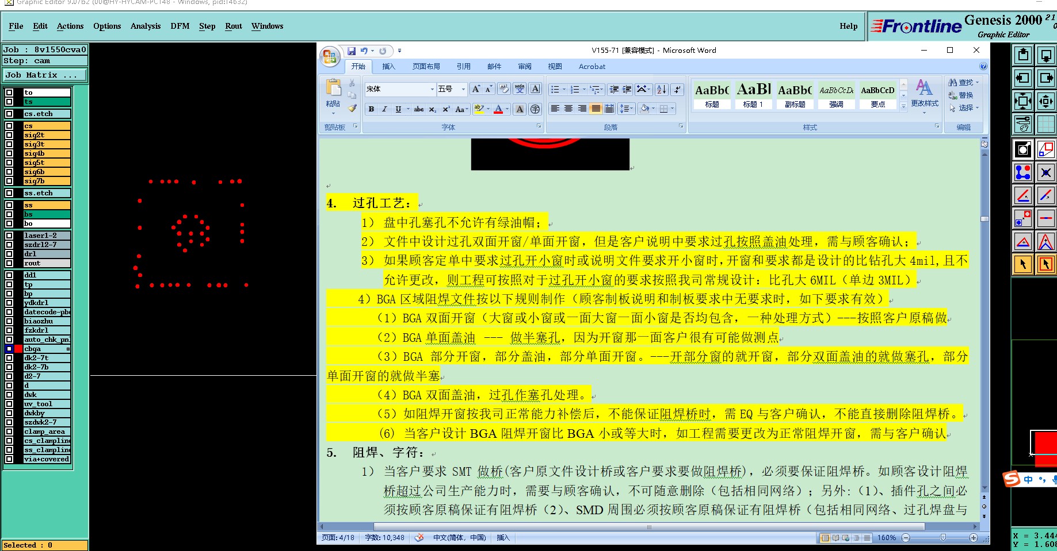Click the Genesis grid display icon
Viewport: 1057px width, 551px height.
click(x=1046, y=124)
